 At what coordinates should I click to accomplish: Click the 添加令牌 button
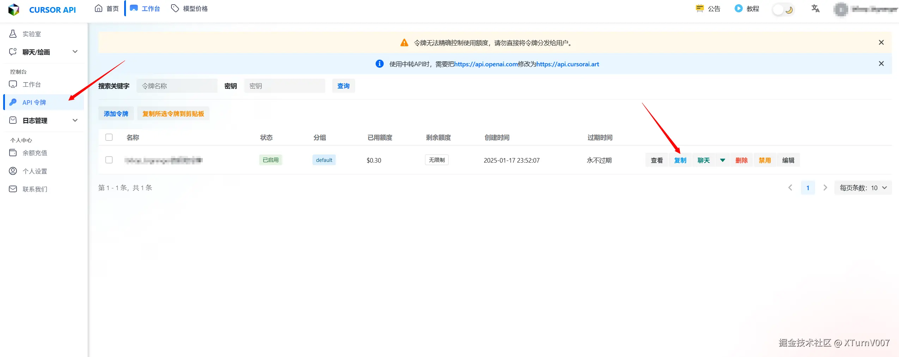pyautogui.click(x=116, y=114)
